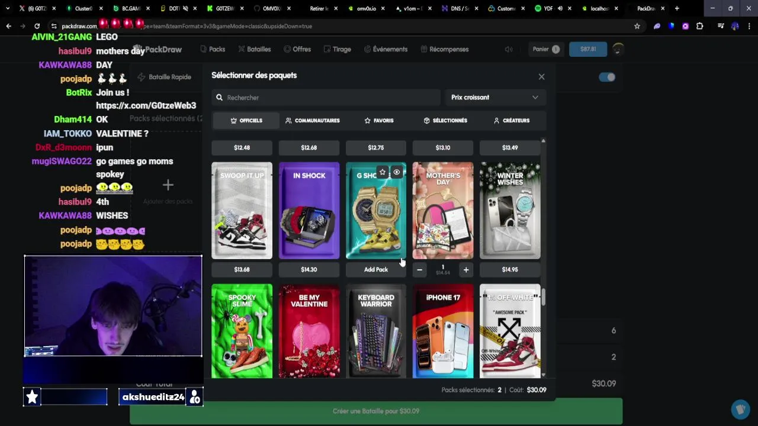
Task: Mute site sound via speaker icon
Action: pyautogui.click(x=509, y=49)
